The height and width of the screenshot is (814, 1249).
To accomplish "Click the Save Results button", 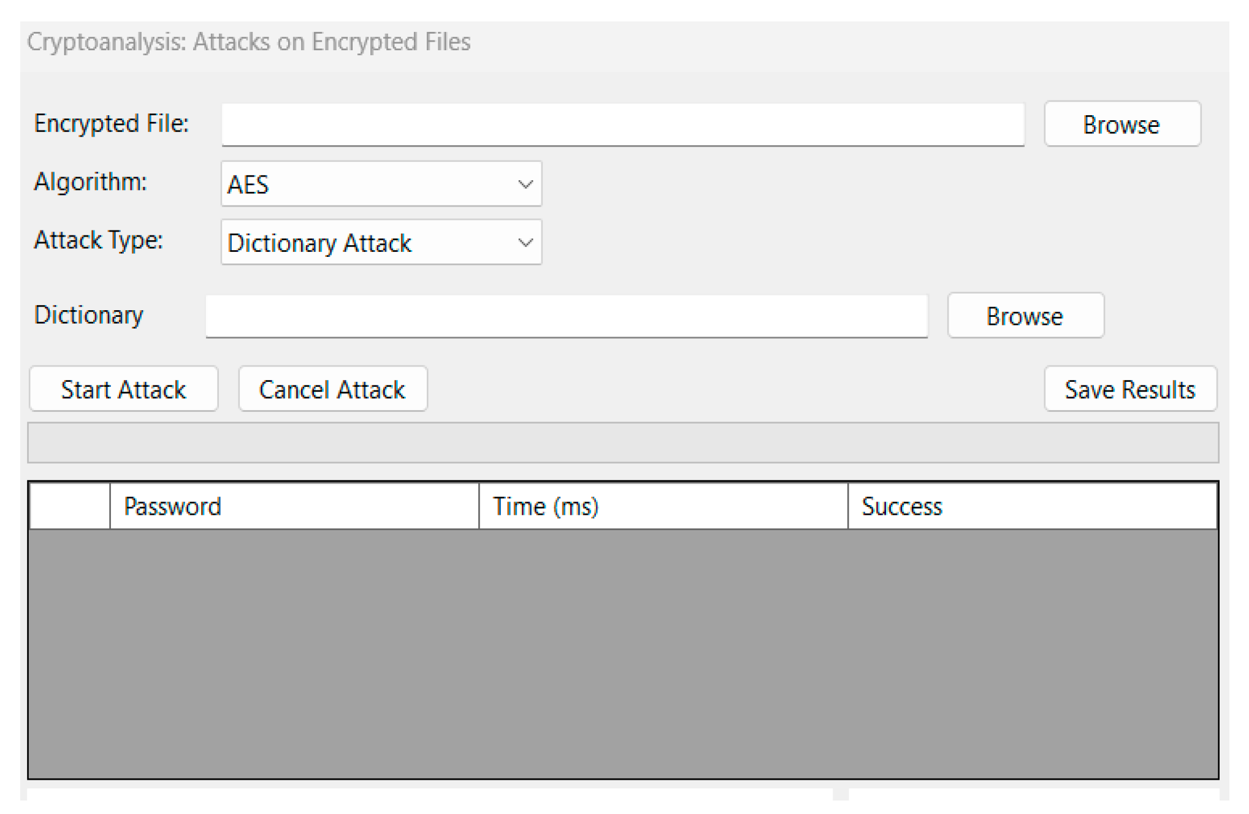I will point(1129,389).
